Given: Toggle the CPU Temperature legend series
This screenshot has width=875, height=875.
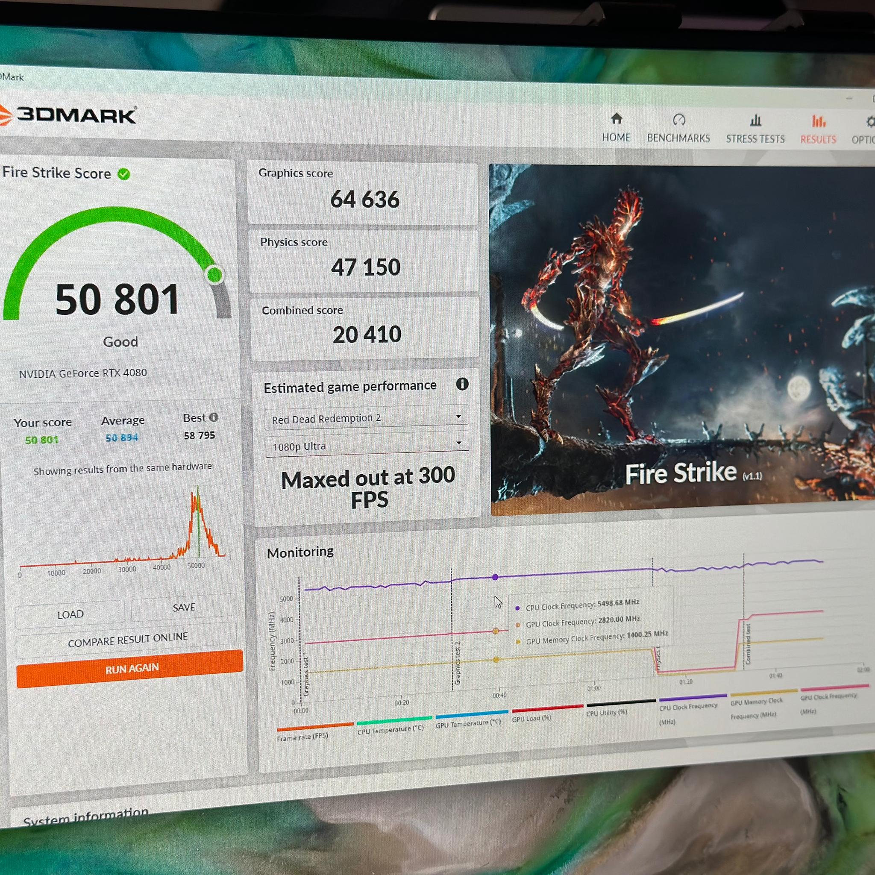Looking at the screenshot, I should click(x=391, y=729).
